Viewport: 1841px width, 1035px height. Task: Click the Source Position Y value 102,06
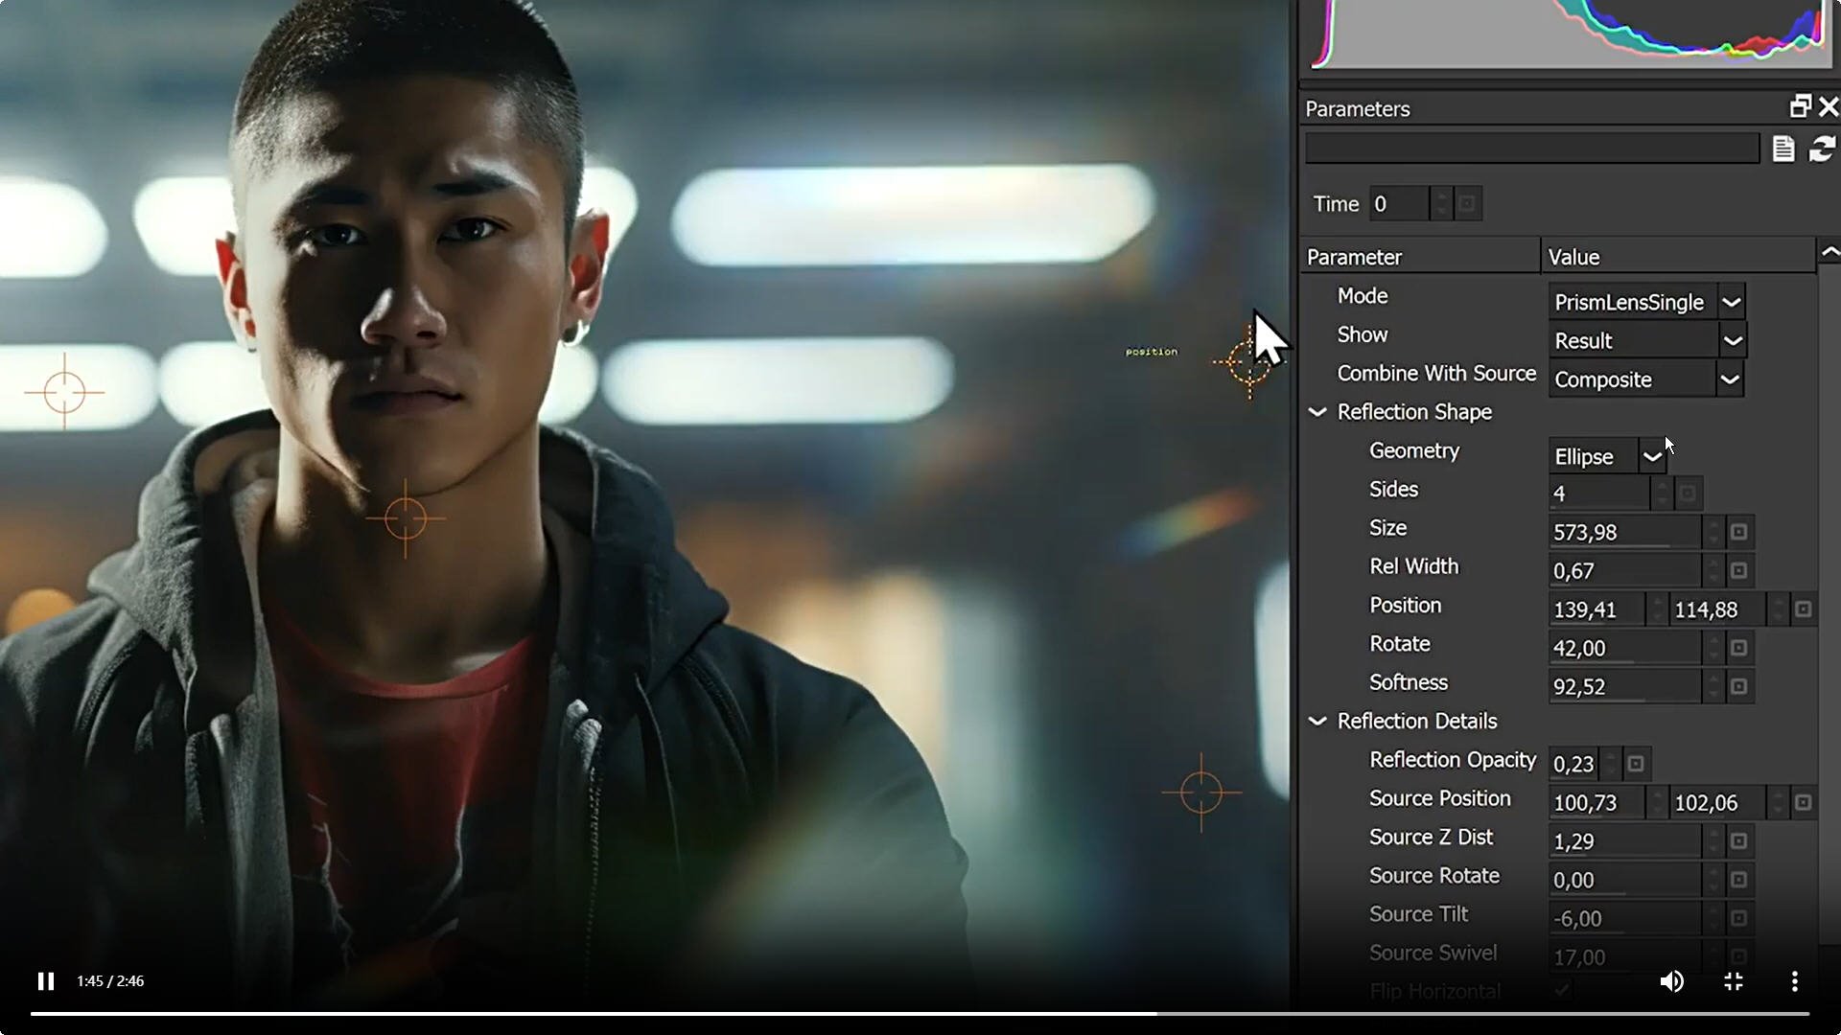pyautogui.click(x=1718, y=803)
